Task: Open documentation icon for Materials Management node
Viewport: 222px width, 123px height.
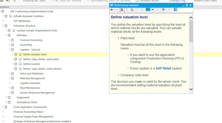Action: (12, 78)
